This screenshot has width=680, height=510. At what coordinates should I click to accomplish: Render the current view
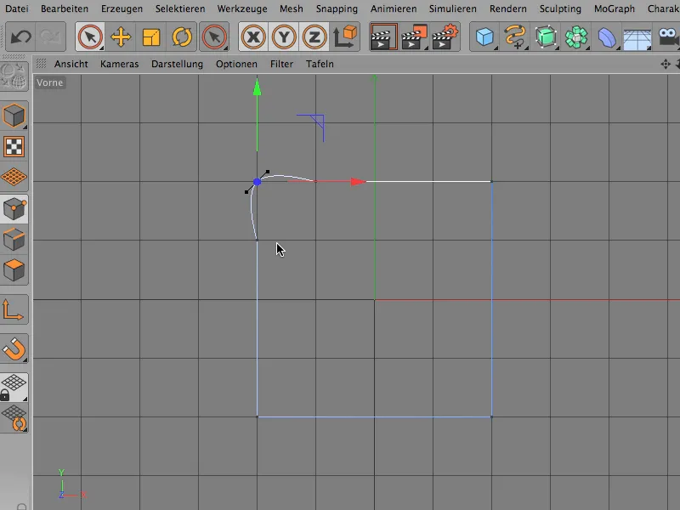point(384,37)
